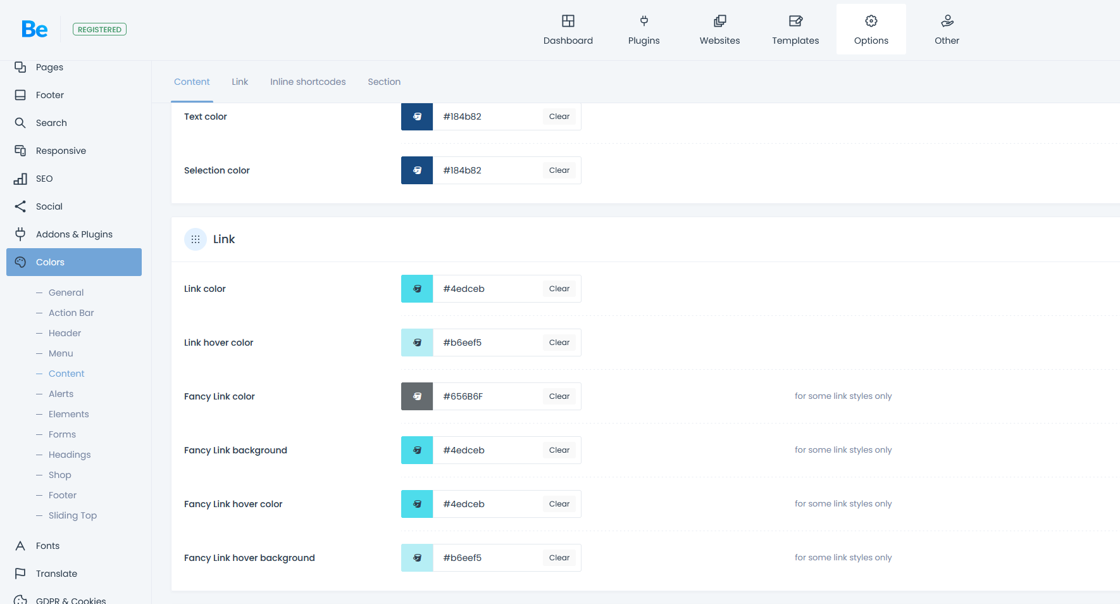Switch to the Section tab
Screen dimensions: 1120x604
click(384, 82)
